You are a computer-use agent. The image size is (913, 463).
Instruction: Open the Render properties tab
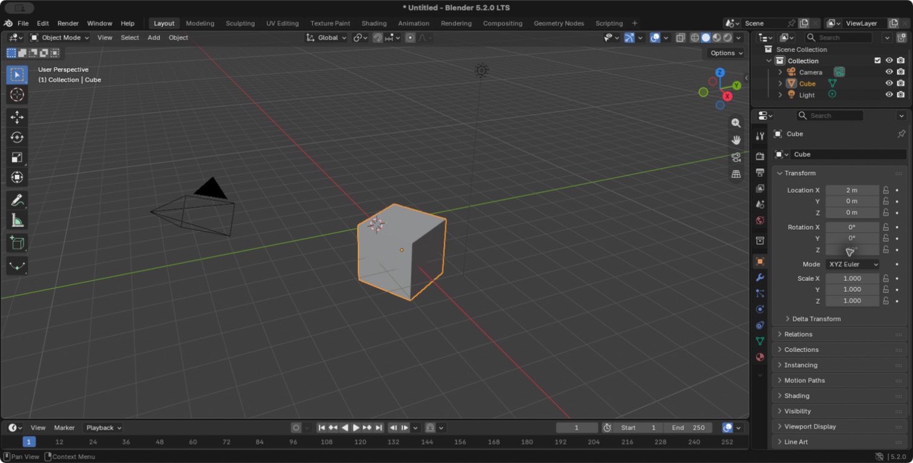[x=760, y=156]
